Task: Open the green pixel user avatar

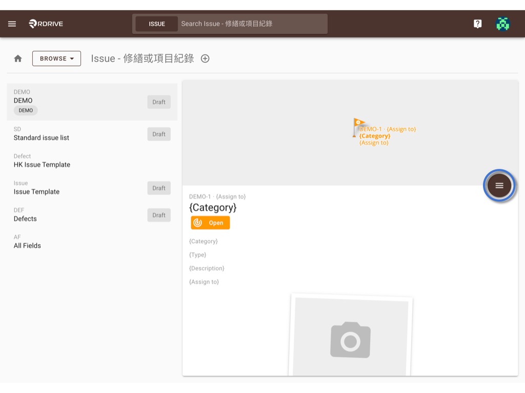Action: (x=502, y=24)
